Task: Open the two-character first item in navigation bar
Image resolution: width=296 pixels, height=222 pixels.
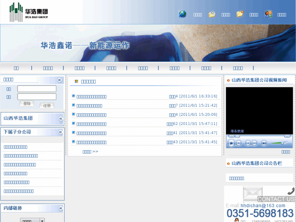Action: 16,68
